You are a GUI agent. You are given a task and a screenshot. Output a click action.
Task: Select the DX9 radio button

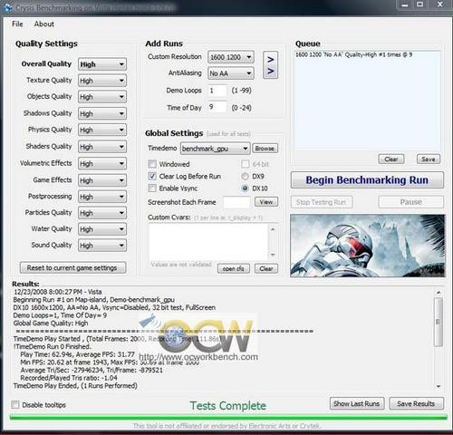pyautogui.click(x=246, y=176)
